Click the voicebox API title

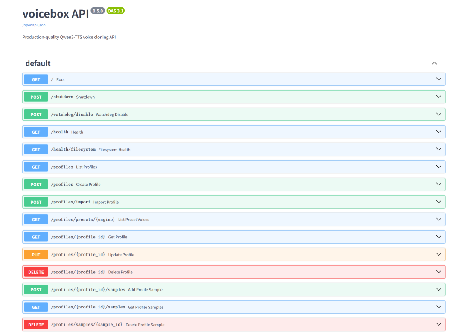click(55, 14)
